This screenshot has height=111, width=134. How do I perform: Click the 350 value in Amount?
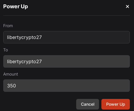point(12,86)
